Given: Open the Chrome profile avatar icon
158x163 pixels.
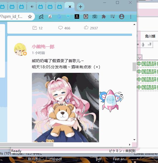Looking at the screenshot, I should [x=122, y=17].
